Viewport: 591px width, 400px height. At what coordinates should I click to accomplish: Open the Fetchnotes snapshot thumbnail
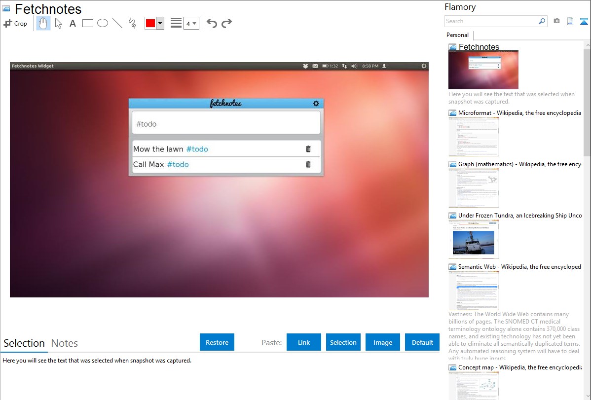(483, 70)
